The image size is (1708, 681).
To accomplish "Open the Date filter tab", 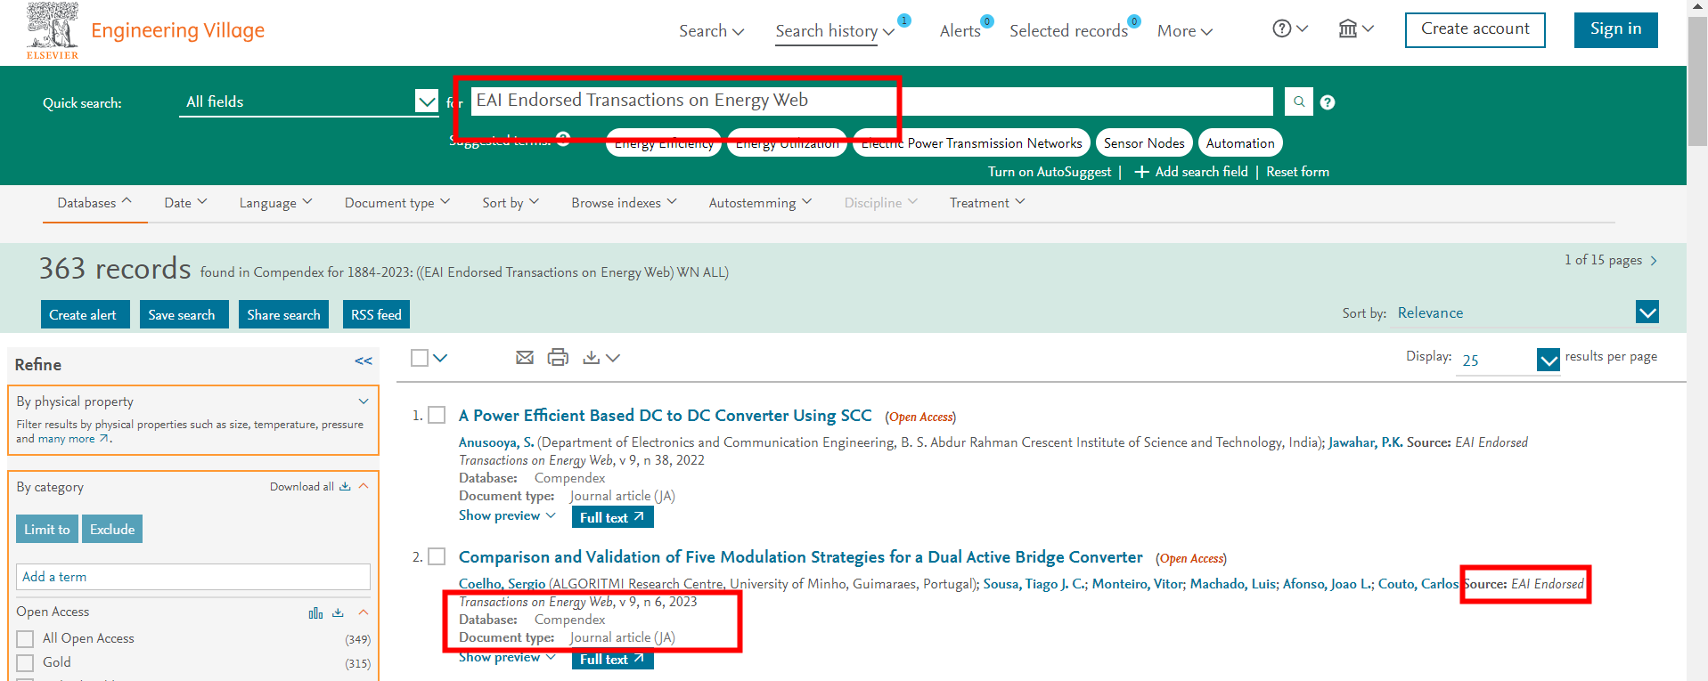I will [x=185, y=203].
